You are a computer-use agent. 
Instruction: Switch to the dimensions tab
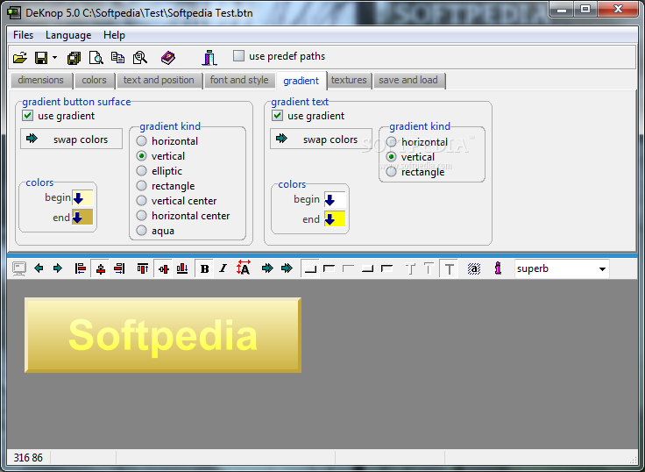[x=40, y=80]
